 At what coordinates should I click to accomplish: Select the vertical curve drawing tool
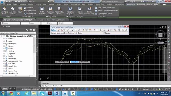click(73, 30)
